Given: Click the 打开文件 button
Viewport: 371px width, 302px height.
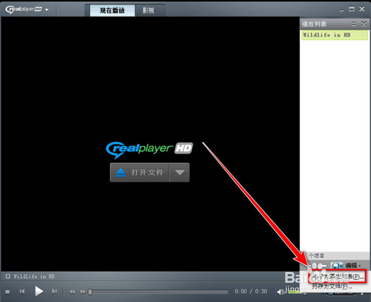Looking at the screenshot, I should coord(140,172).
